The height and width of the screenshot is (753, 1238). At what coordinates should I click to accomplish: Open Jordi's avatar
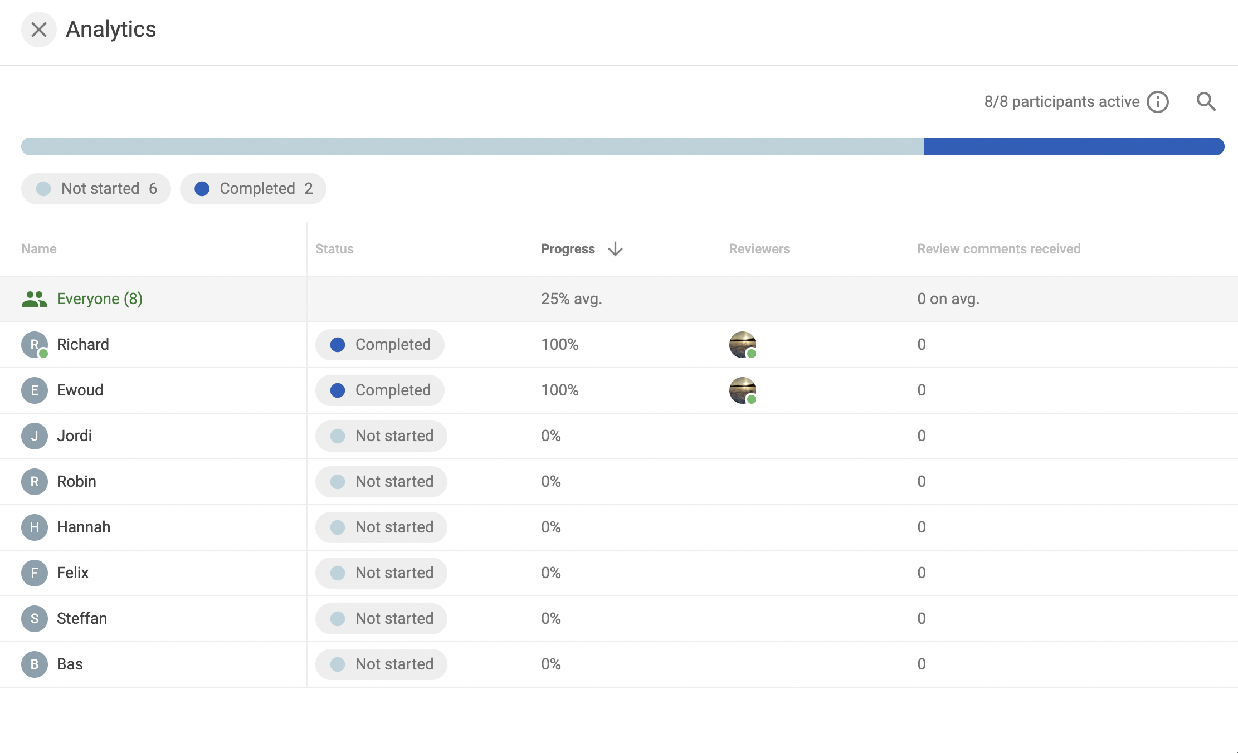tap(35, 436)
